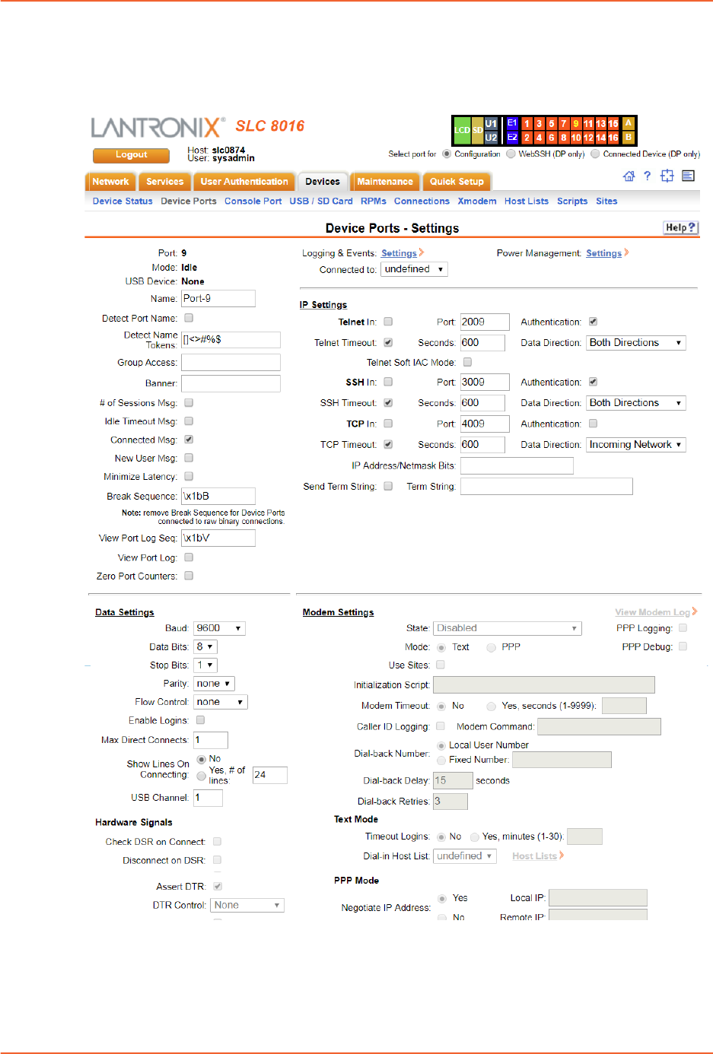
Task: Click the Home icon in the toolbar
Action: click(629, 176)
